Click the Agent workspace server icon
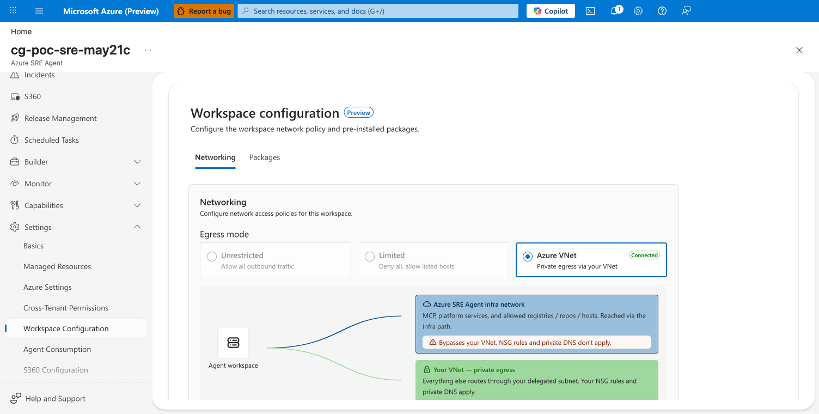The image size is (819, 414). tap(233, 343)
